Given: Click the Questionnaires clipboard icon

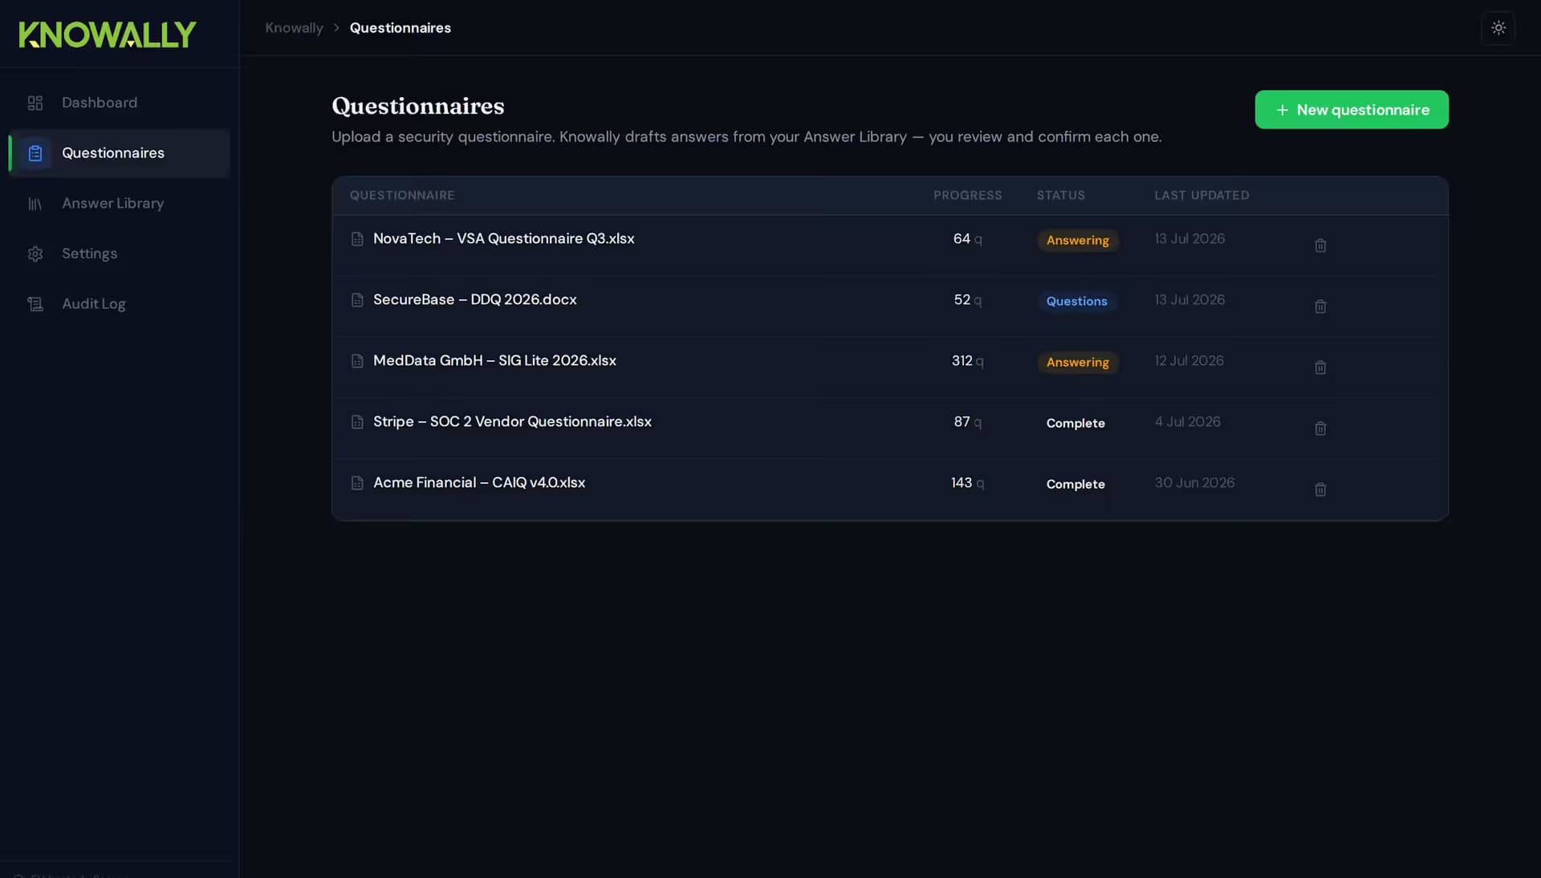Looking at the screenshot, I should coord(35,153).
